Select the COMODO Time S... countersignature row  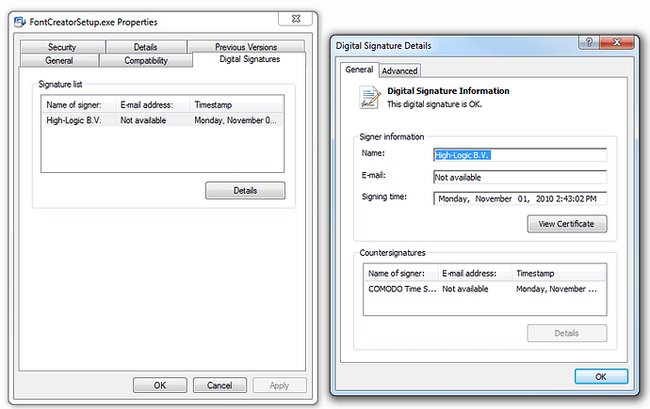click(x=484, y=289)
